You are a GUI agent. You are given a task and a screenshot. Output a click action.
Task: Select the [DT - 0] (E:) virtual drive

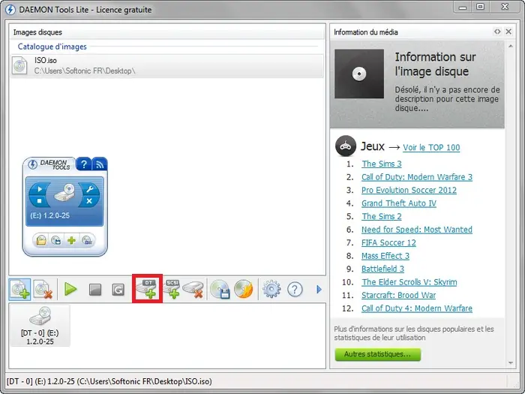[x=40, y=325]
